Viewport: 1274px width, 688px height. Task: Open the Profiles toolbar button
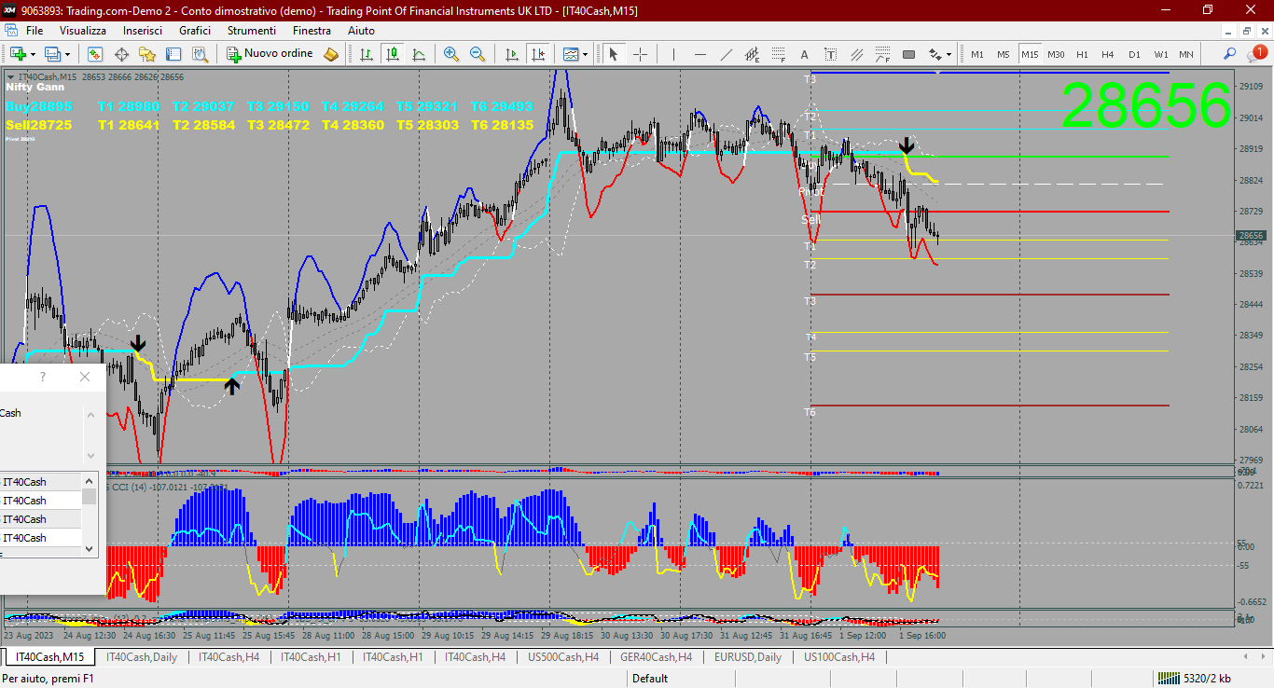pos(52,54)
